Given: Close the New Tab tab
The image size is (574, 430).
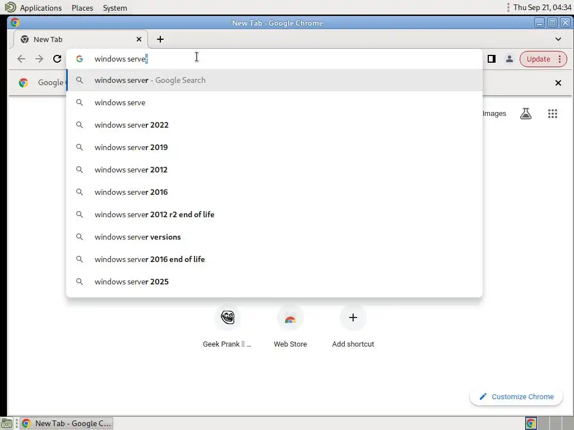Looking at the screenshot, I should coord(139,39).
